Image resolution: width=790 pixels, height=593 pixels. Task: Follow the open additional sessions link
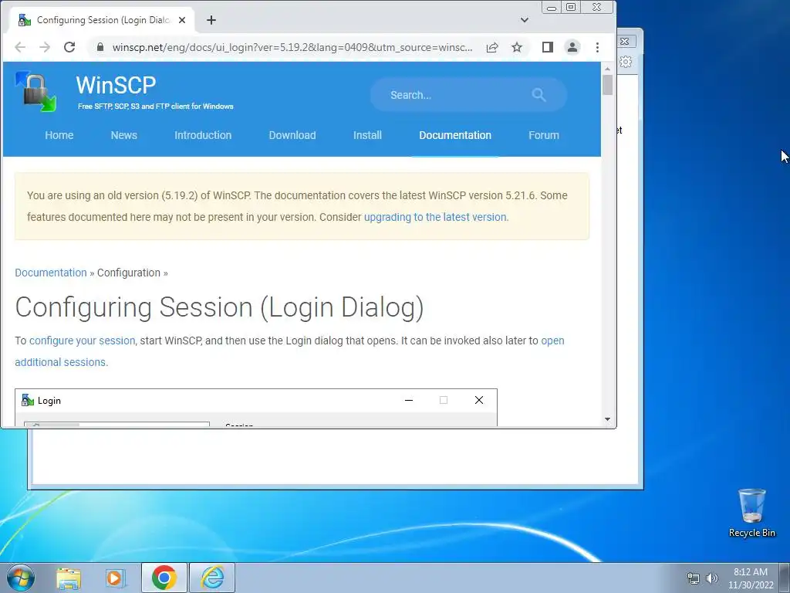tap(290, 351)
